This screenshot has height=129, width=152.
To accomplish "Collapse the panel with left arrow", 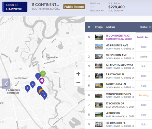I will pos(6,84).
